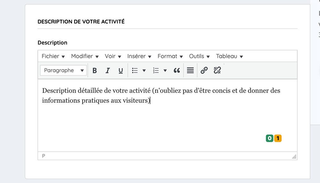Remove link using the unlink icon

217,71
